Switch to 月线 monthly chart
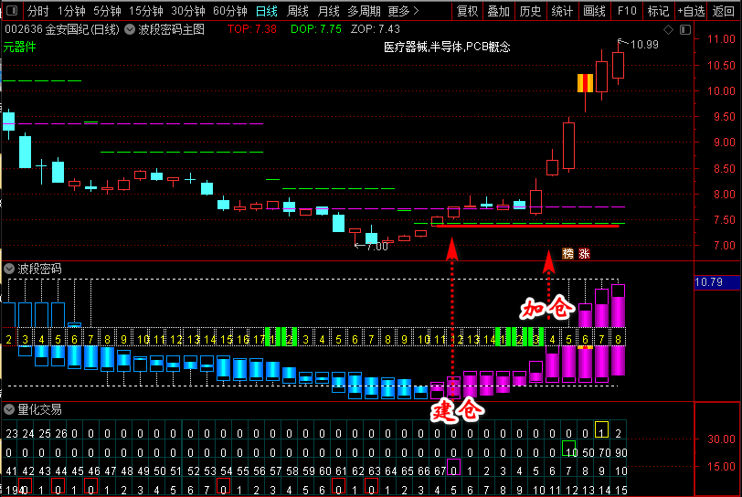The image size is (742, 497). click(x=328, y=11)
